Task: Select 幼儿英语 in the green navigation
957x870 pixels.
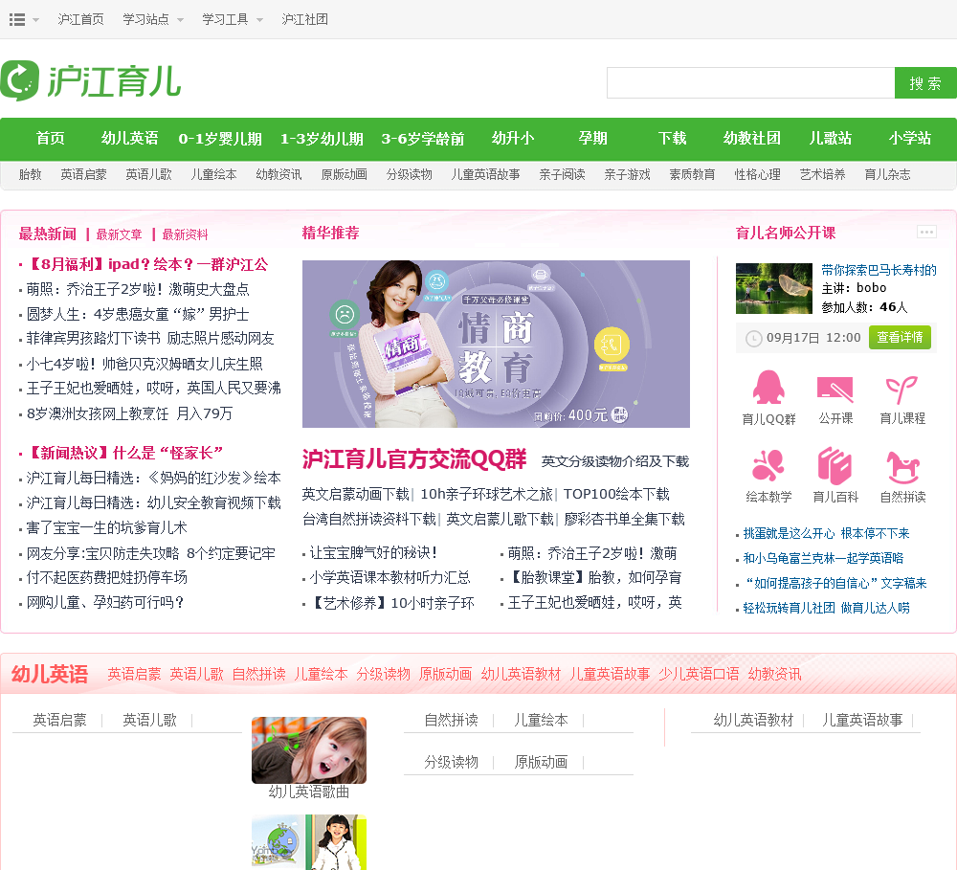Action: 129,139
